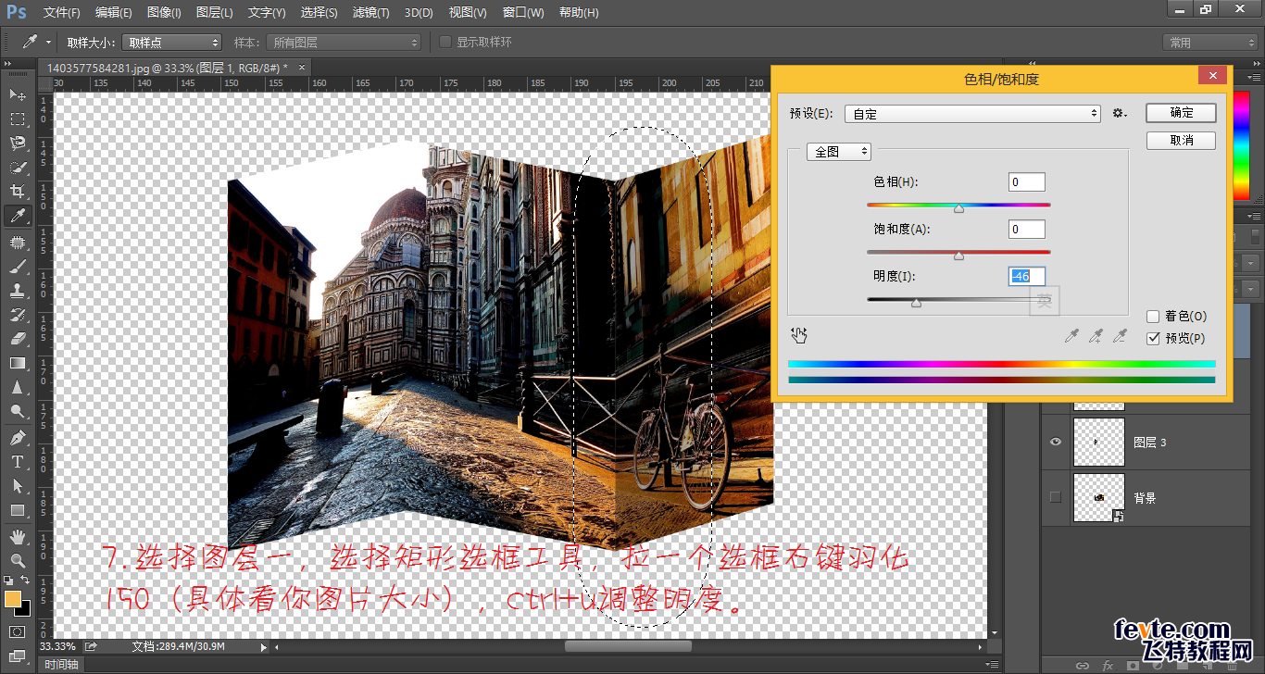The height and width of the screenshot is (674, 1265).
Task: Select the Lasso tool
Action: pyautogui.click(x=18, y=143)
